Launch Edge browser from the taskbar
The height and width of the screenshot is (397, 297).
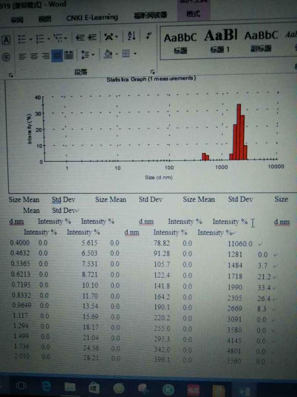point(46,386)
